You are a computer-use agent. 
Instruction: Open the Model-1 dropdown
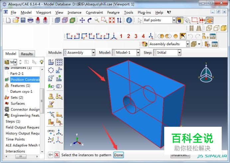[138, 53]
